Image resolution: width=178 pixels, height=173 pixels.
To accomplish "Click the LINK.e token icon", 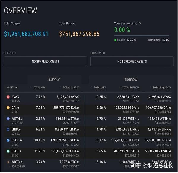I will tap(8, 130).
